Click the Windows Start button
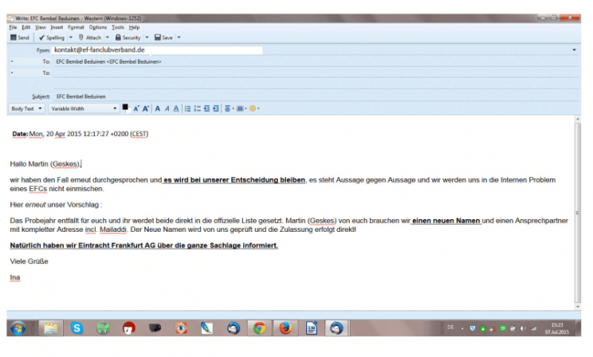 click(x=18, y=328)
